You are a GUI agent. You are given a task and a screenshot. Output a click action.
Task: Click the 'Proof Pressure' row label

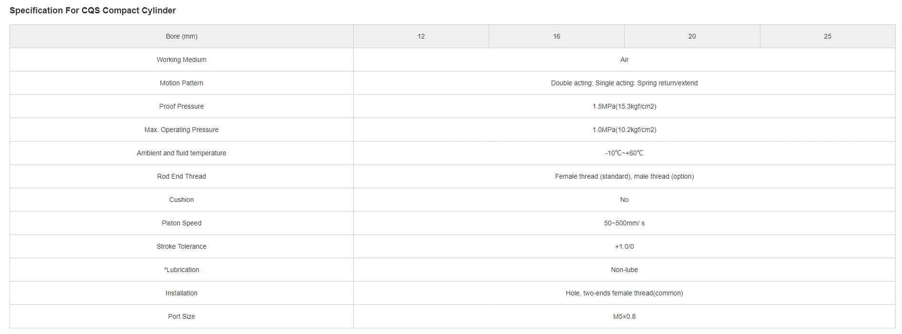click(181, 106)
